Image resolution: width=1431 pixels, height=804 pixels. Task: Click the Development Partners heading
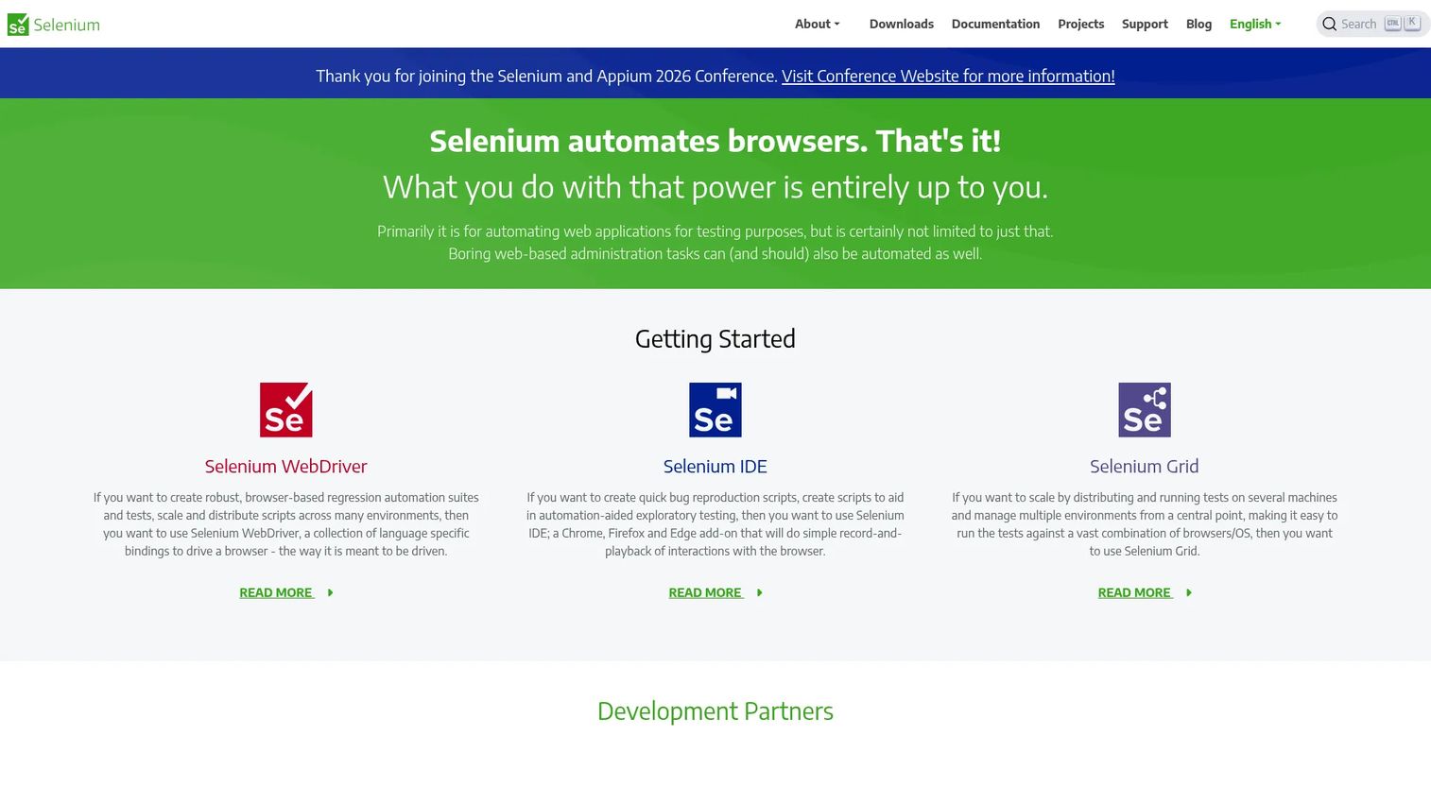(715, 711)
